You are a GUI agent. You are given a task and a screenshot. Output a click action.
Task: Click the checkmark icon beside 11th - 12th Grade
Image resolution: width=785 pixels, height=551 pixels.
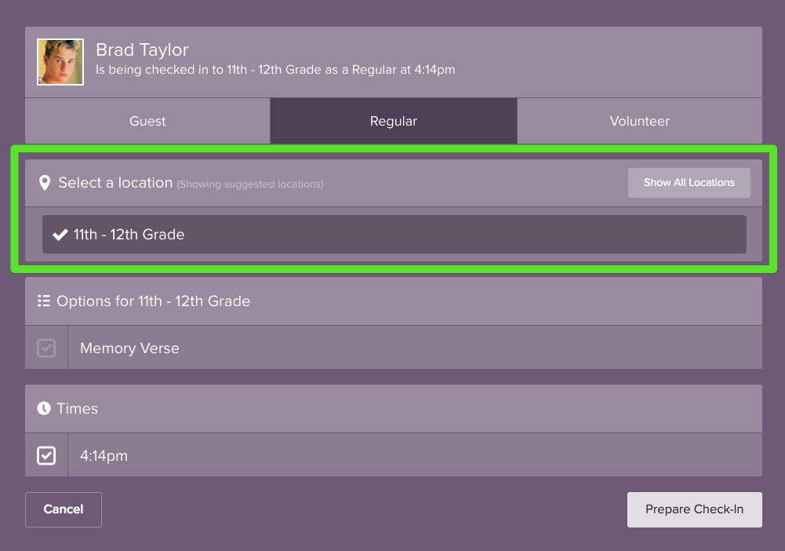tap(60, 235)
